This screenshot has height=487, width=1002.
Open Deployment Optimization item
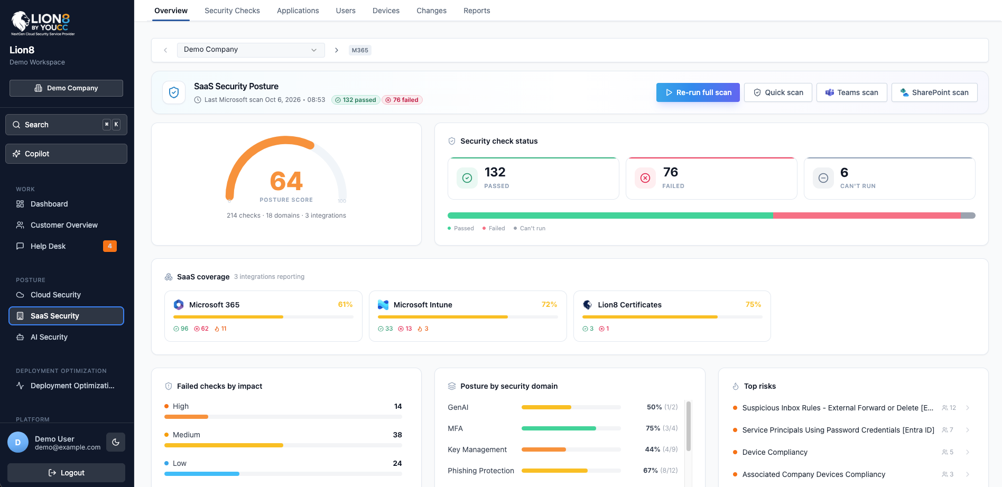pyautogui.click(x=66, y=386)
